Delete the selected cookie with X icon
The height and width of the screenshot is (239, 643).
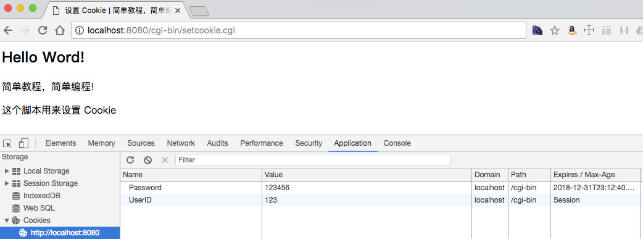point(165,160)
